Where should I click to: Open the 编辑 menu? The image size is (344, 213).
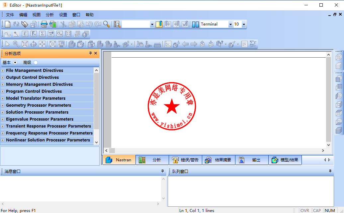23,15
